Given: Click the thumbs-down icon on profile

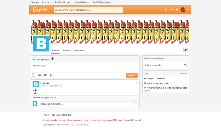Looking at the screenshot, I should coord(185,50).
